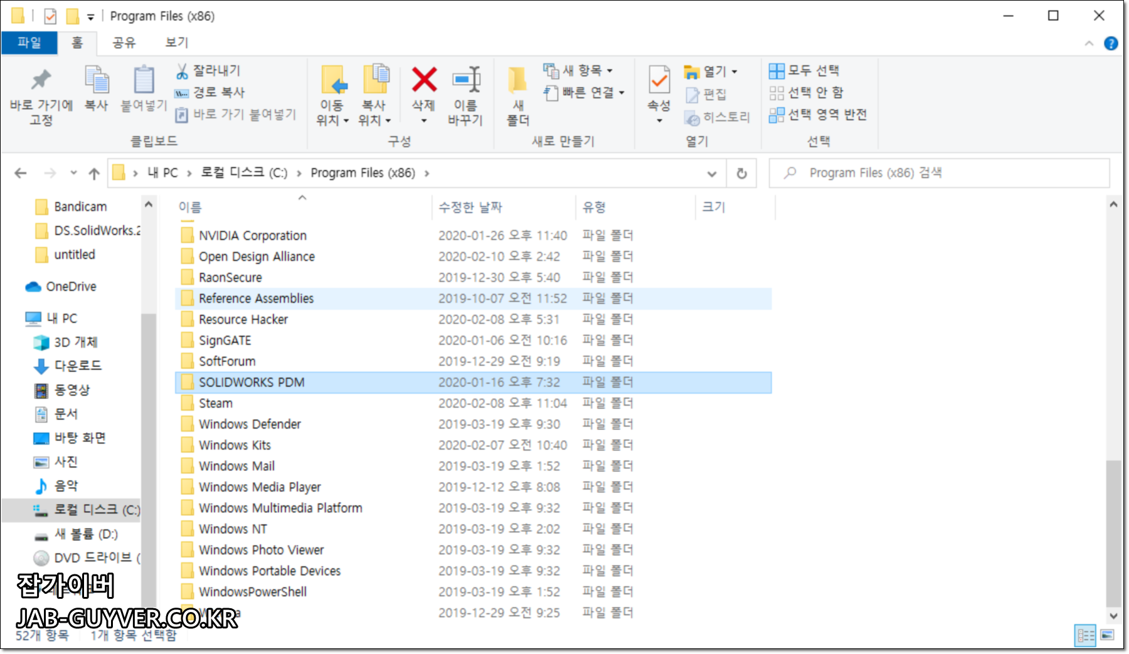Sort by Size (크기) column header
Viewport: 1129px width, 654px height.
[x=736, y=207]
